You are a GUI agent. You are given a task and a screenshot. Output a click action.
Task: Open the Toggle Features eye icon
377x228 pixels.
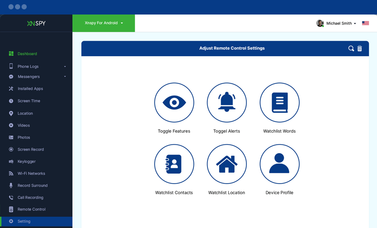174,103
